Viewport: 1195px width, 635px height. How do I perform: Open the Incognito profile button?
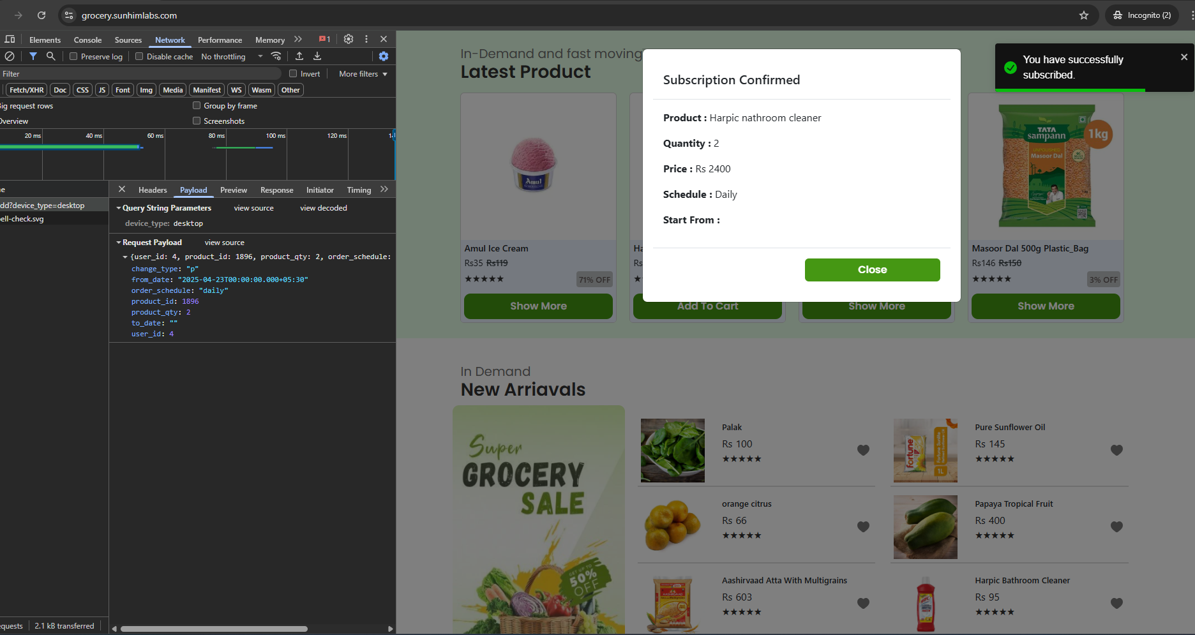[x=1143, y=15]
